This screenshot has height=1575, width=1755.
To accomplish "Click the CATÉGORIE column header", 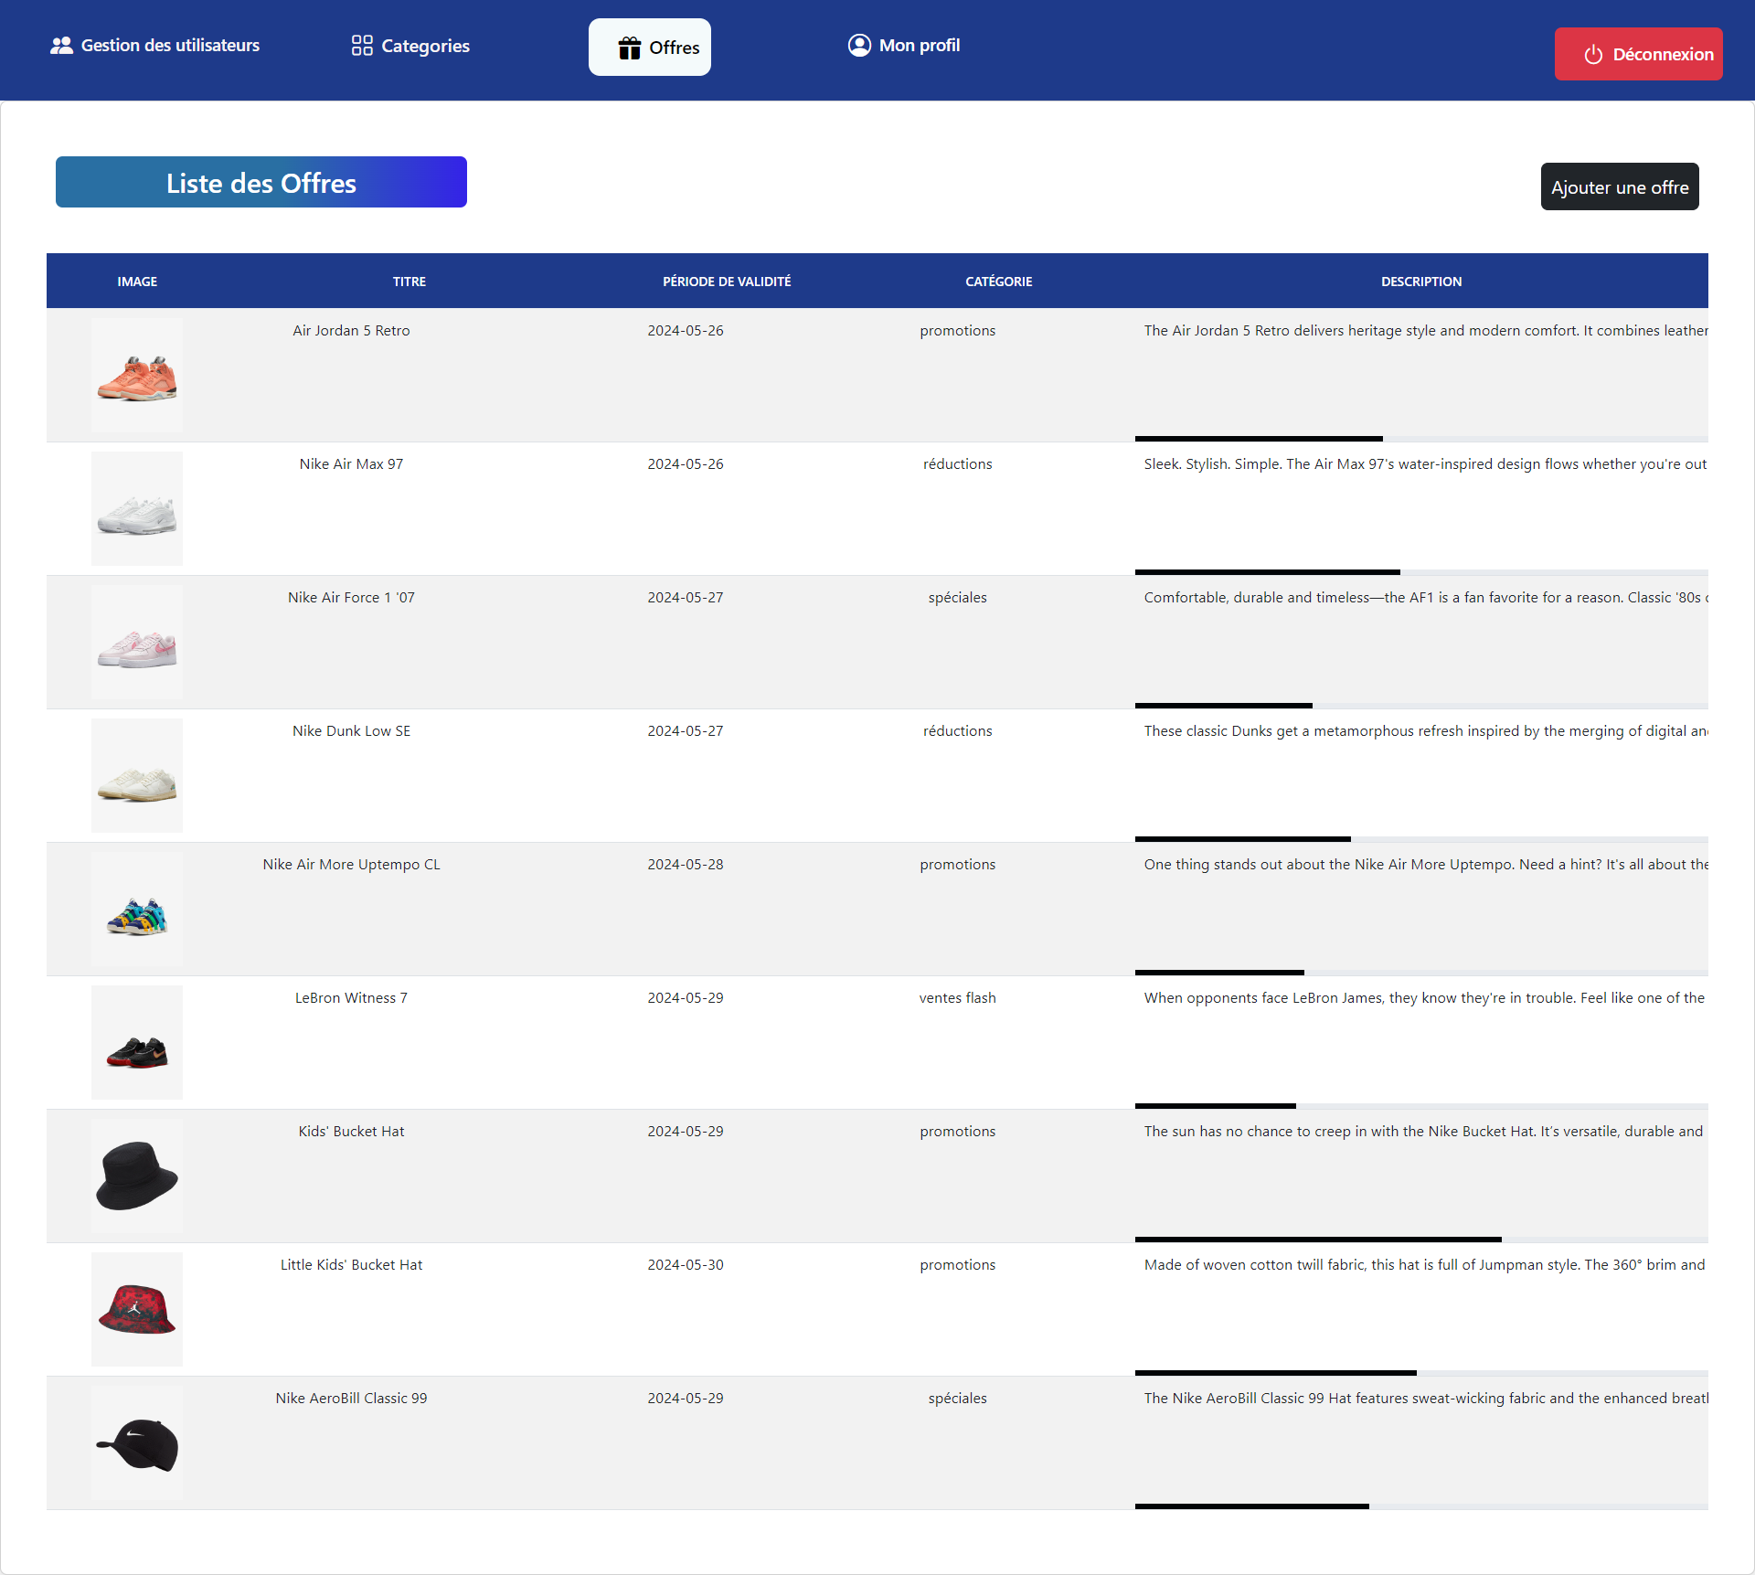I will coord(999,282).
